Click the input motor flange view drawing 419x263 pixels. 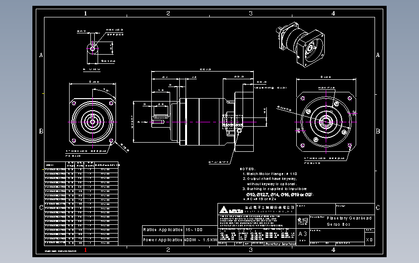(x=326, y=122)
